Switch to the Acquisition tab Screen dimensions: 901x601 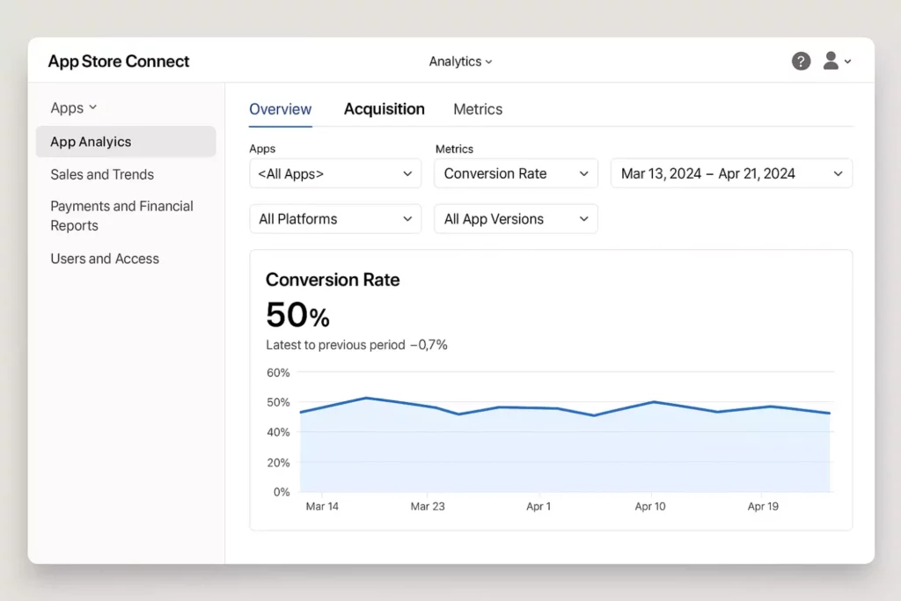(384, 109)
